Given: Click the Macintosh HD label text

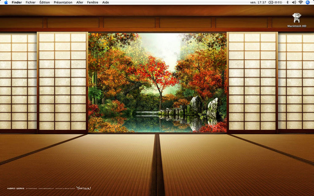Looking at the screenshot, I should (x=297, y=26).
